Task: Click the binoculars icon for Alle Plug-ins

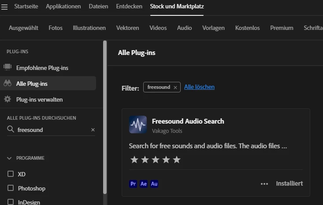Action: [x=7, y=83]
